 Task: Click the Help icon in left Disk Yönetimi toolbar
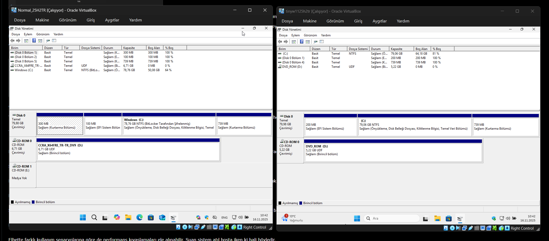(34, 40)
